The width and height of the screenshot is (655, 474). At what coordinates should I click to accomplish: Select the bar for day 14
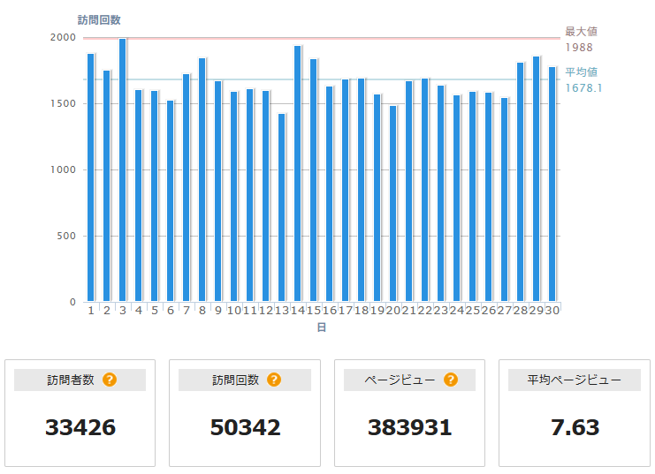(x=297, y=174)
